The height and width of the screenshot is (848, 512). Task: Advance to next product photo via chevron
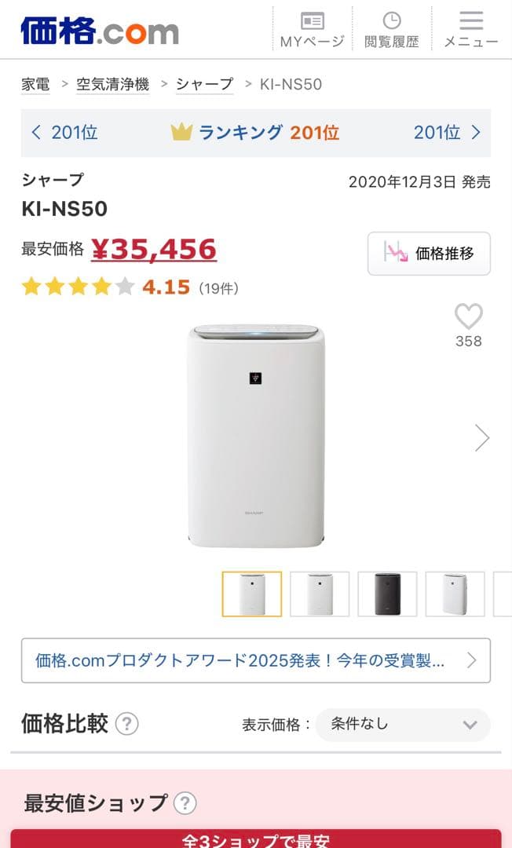pyautogui.click(x=482, y=437)
